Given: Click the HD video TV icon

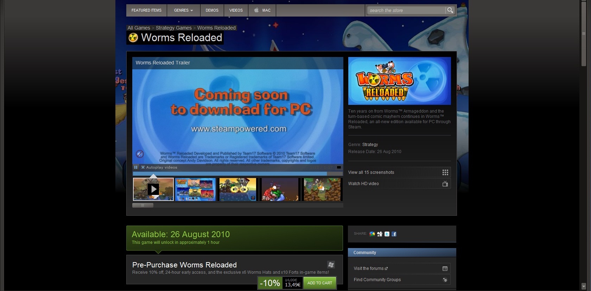Looking at the screenshot, I should [x=445, y=184].
